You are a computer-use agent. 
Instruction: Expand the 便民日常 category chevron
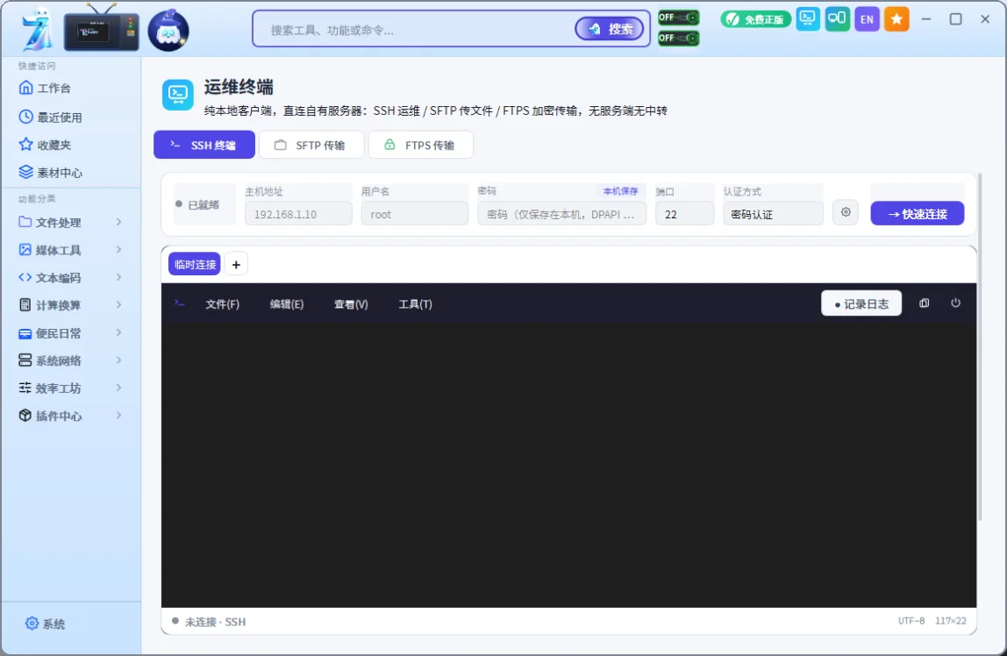coord(118,332)
